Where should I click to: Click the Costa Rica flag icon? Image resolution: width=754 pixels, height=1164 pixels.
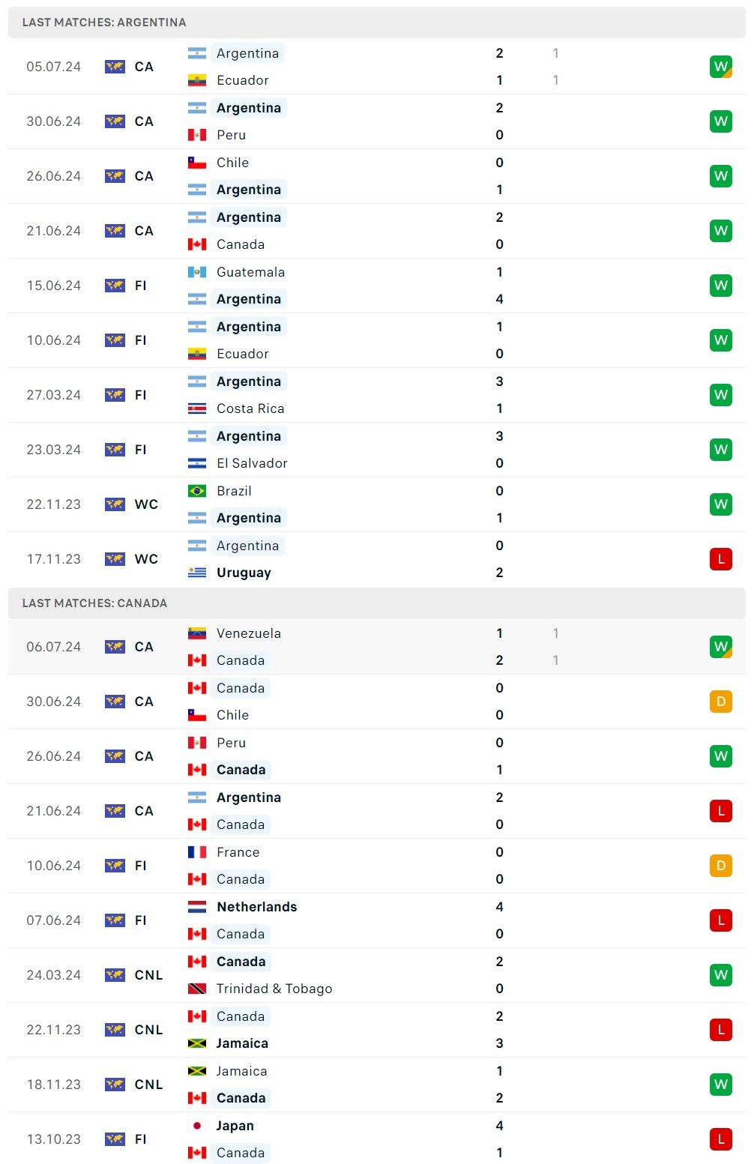[197, 408]
